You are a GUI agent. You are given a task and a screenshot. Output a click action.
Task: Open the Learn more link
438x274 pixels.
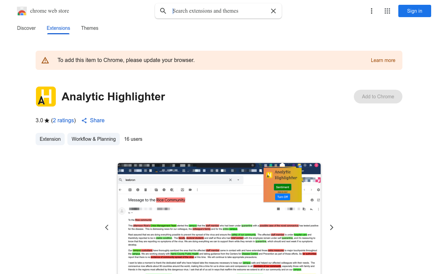pos(383,60)
